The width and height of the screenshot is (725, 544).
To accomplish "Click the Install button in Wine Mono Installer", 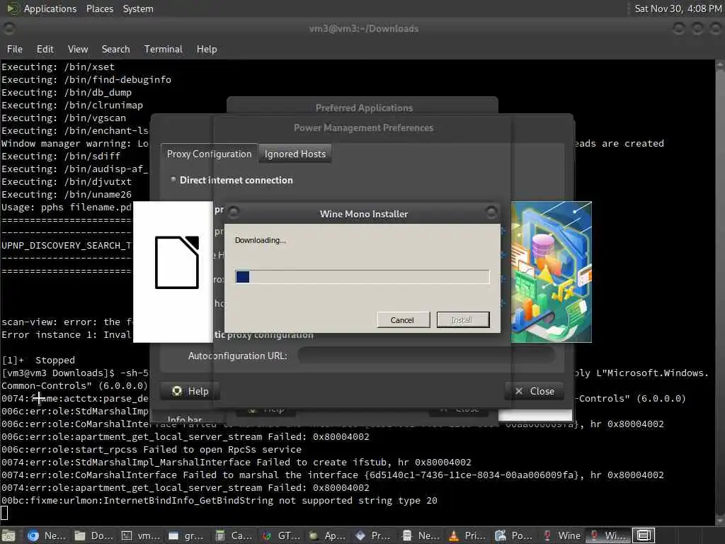I will pyautogui.click(x=462, y=319).
